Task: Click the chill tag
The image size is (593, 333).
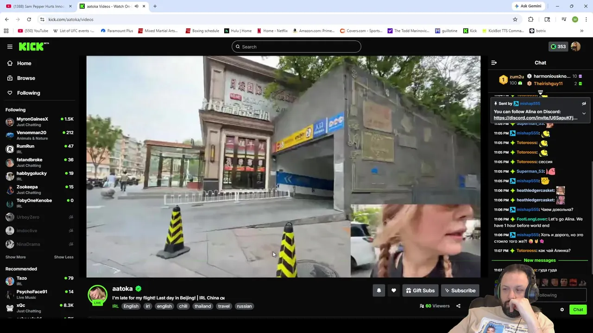Action: click(x=183, y=306)
